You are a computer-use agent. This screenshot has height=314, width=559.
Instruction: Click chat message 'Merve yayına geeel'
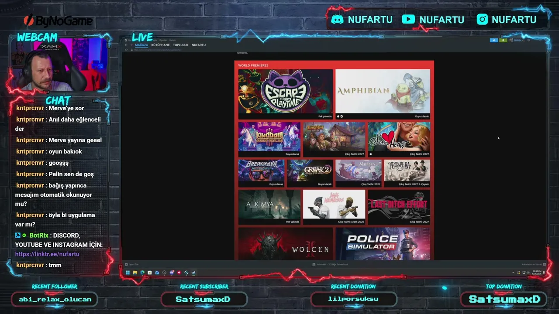pyautogui.click(x=75, y=140)
